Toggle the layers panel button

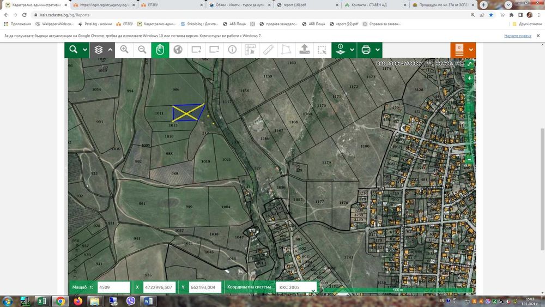pos(99,50)
